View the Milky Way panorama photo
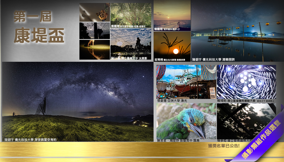The image size is (284, 162). coord(78,100)
